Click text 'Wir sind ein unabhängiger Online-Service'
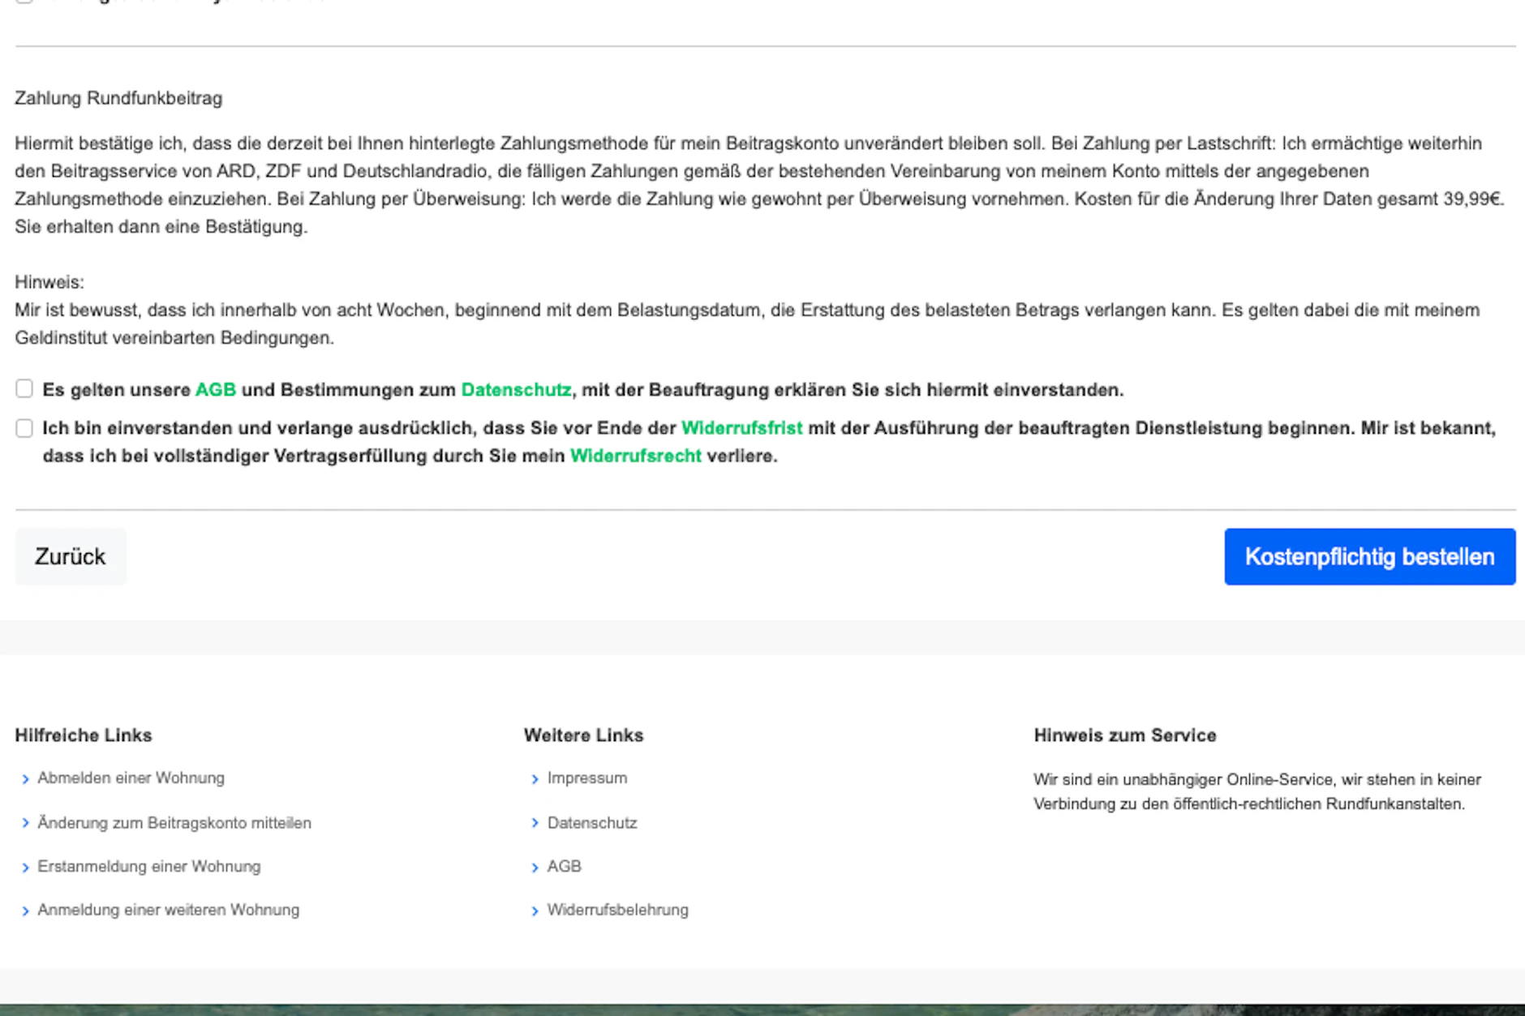This screenshot has width=1525, height=1016. [x=1184, y=779]
